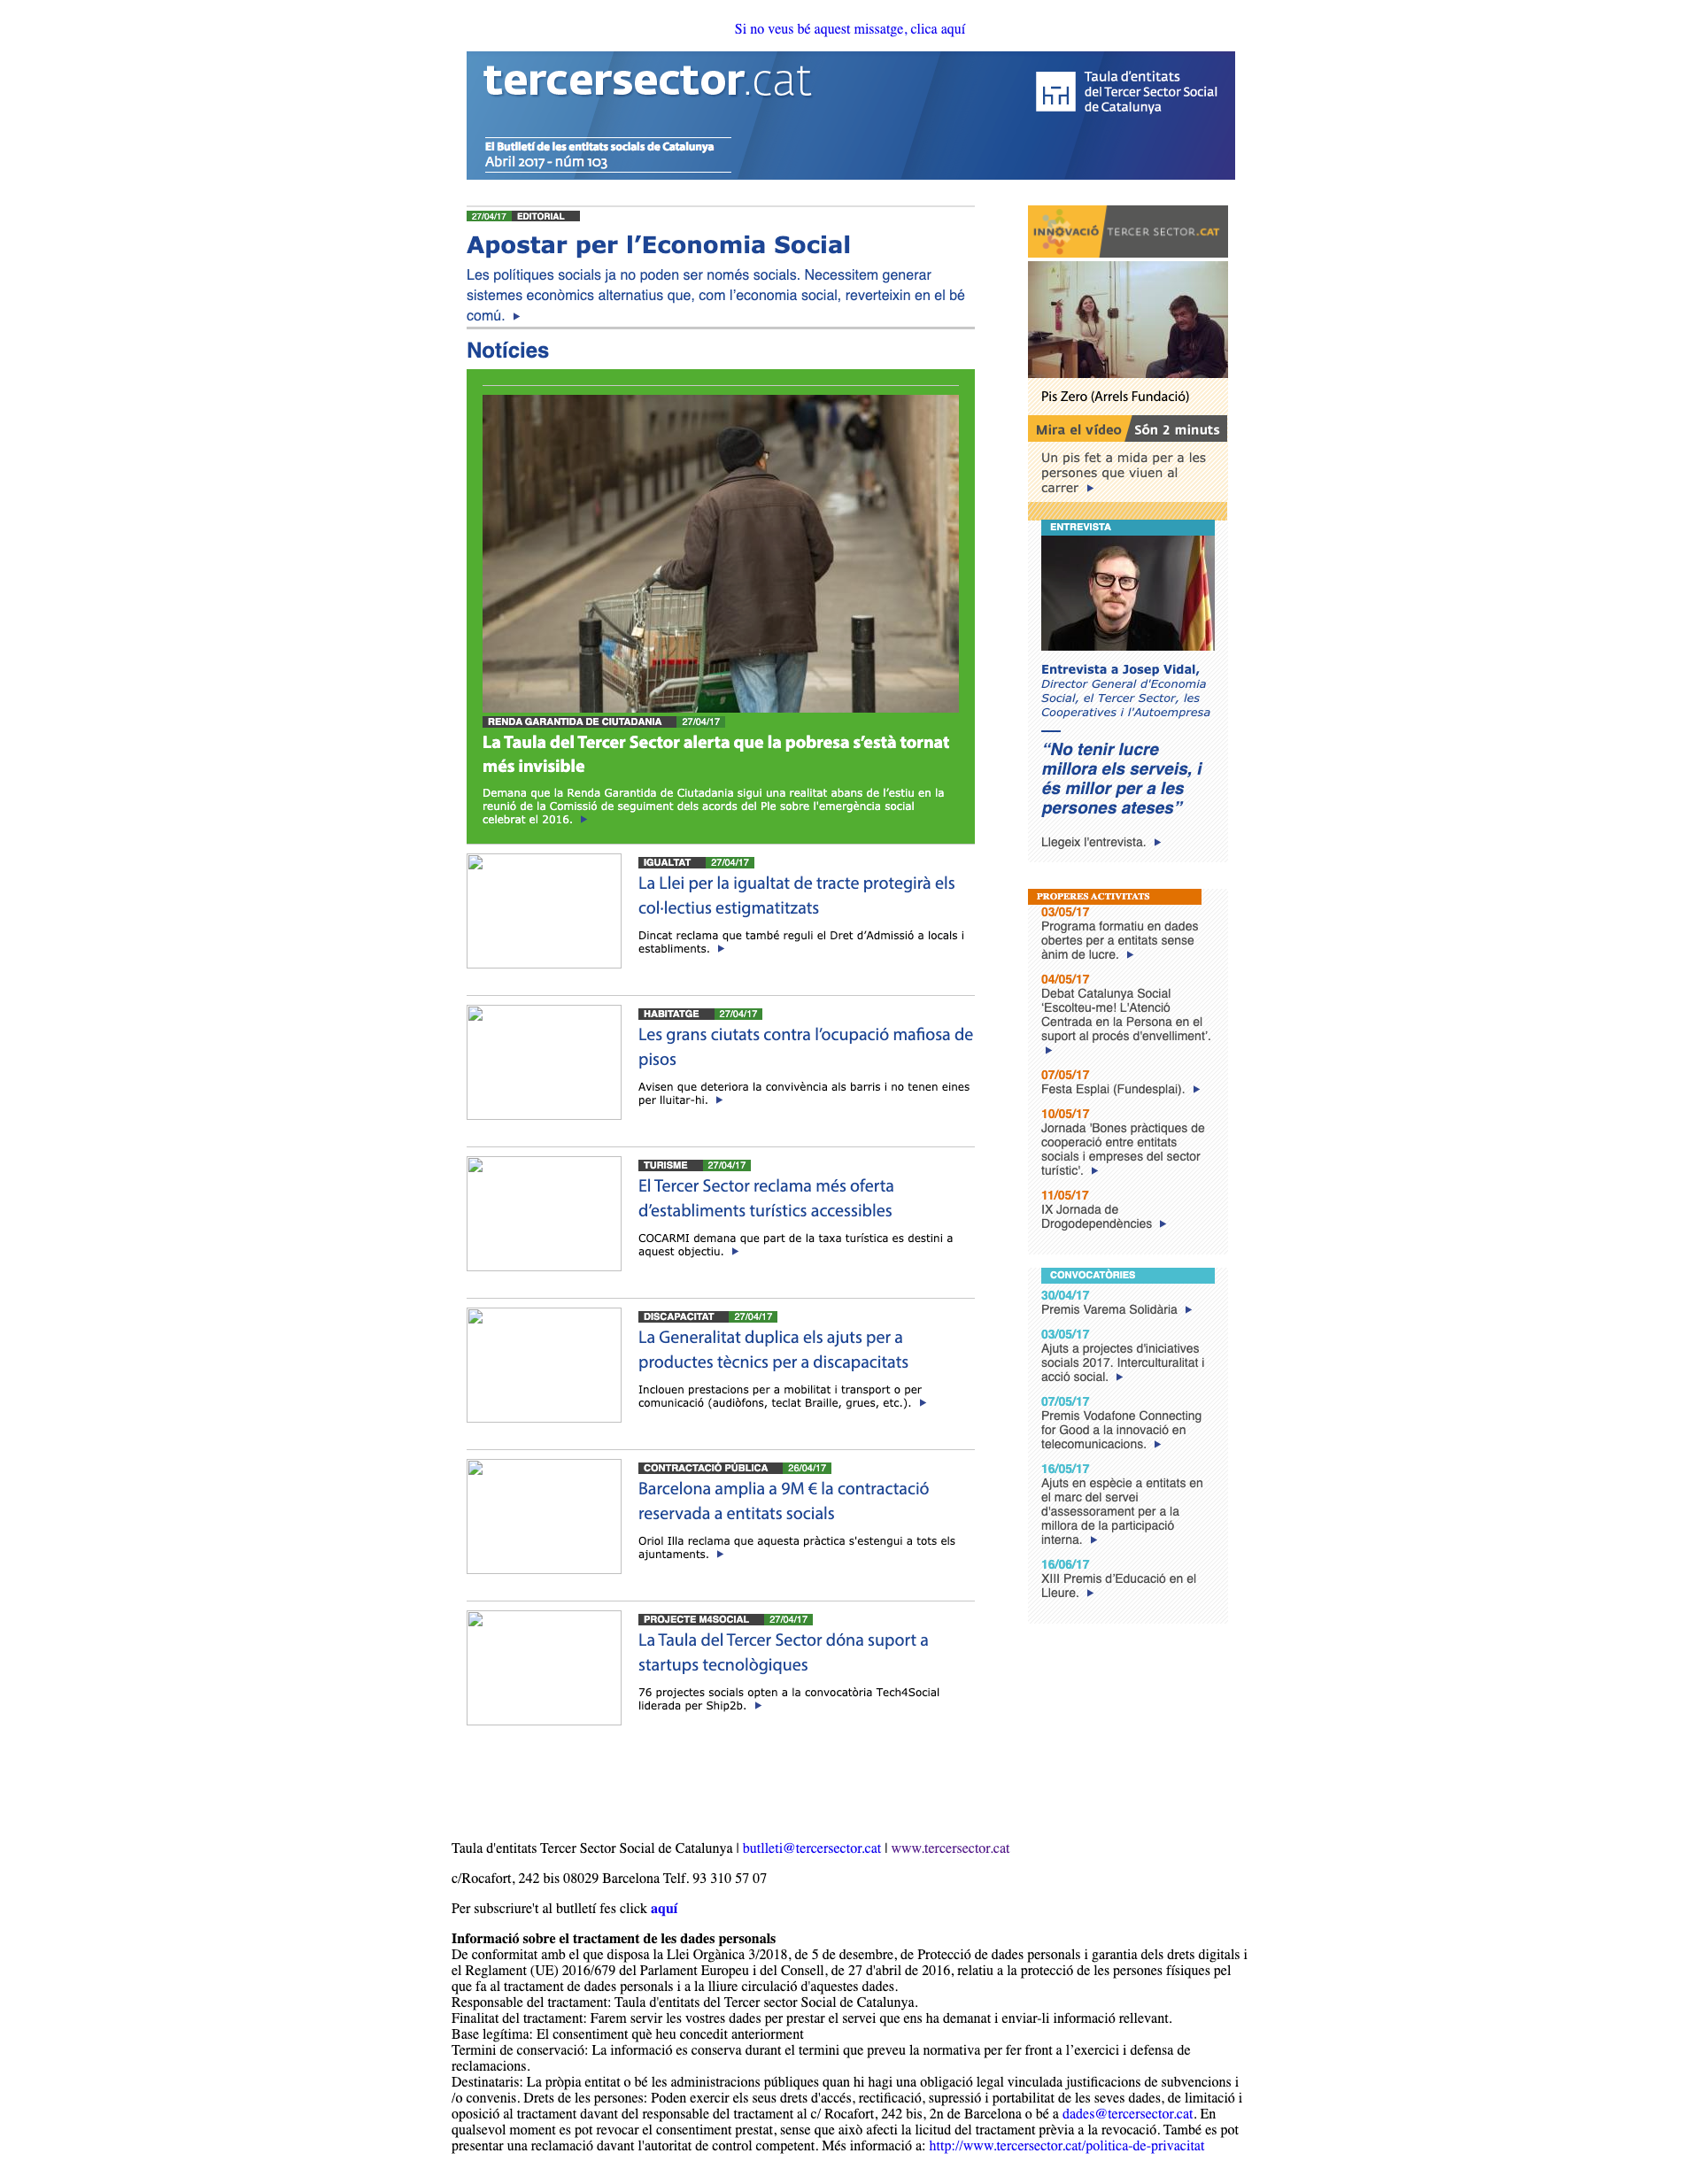
Task: Click the tercersector.cat header banner
Action: [850, 115]
